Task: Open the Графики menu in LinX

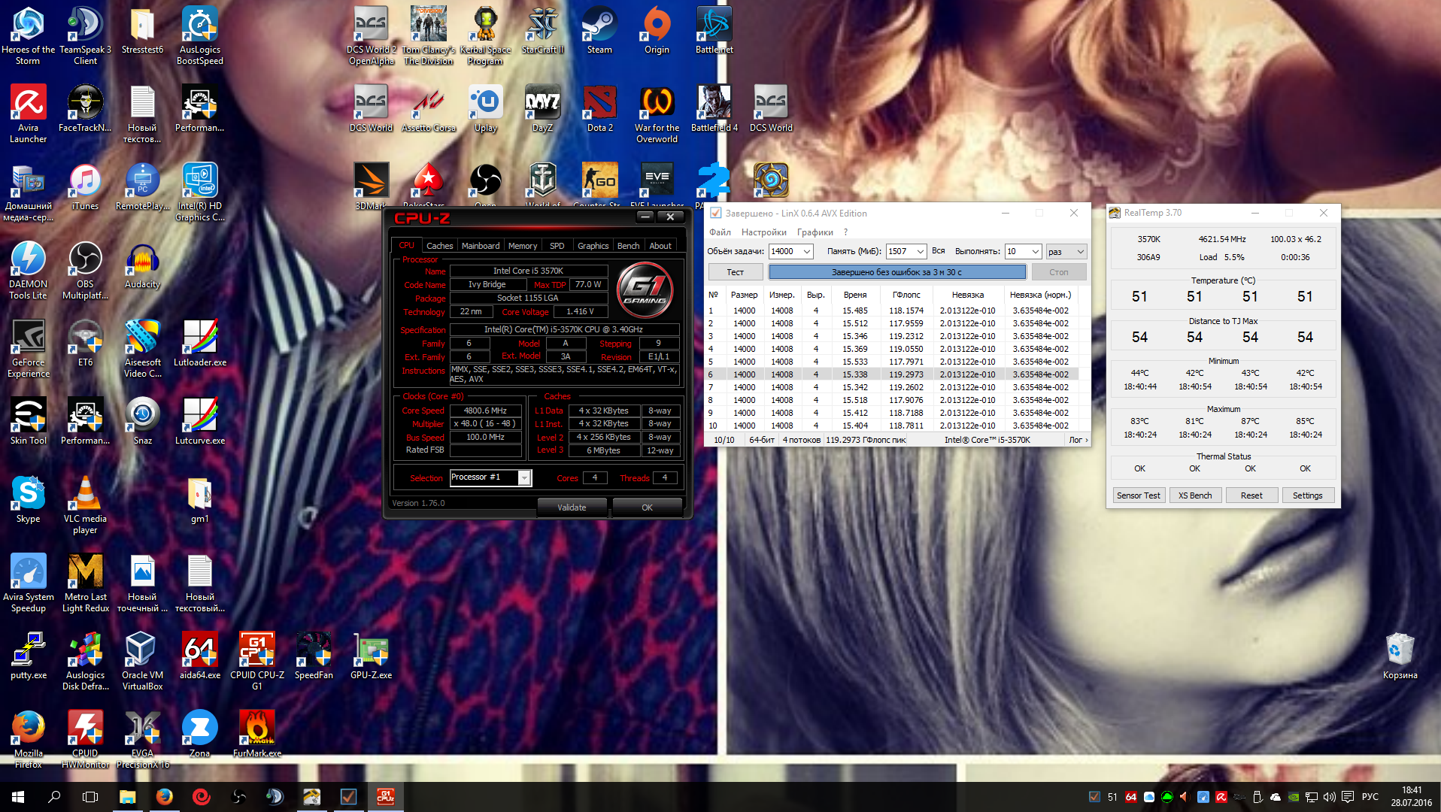Action: [815, 232]
